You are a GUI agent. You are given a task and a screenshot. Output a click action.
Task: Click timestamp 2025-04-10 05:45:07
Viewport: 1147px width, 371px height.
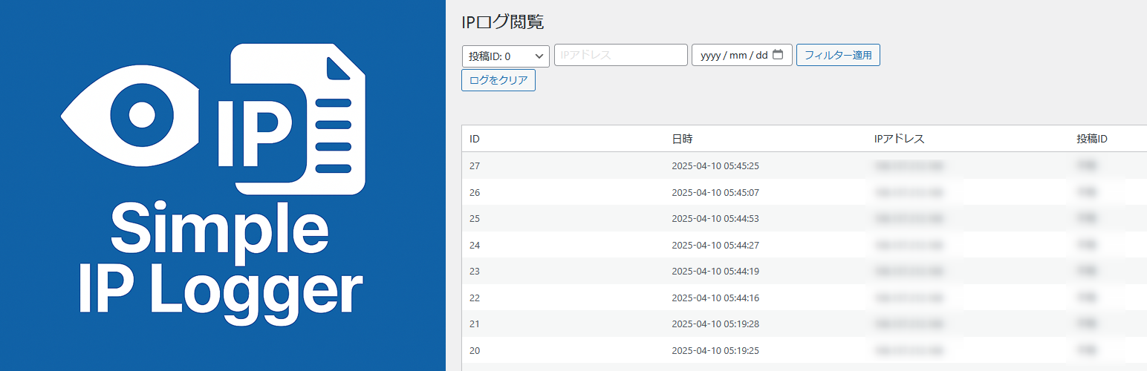click(715, 192)
